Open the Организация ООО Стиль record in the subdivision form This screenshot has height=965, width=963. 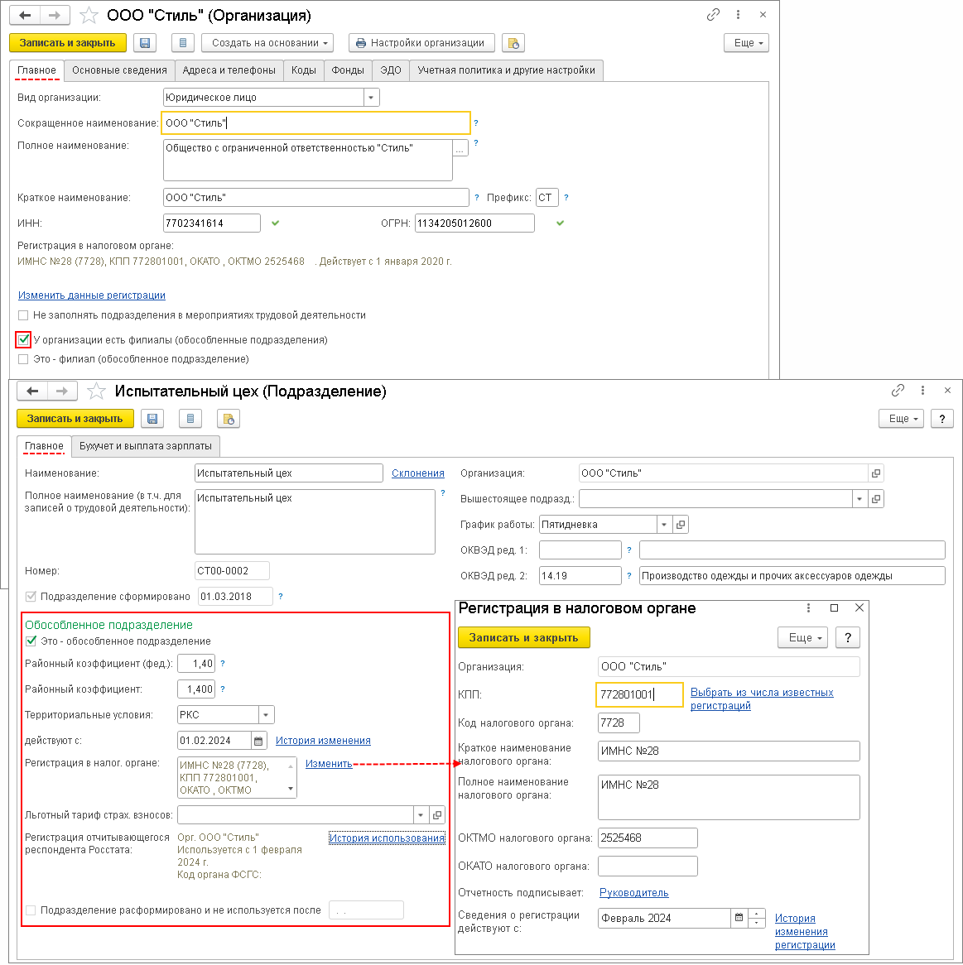point(875,473)
